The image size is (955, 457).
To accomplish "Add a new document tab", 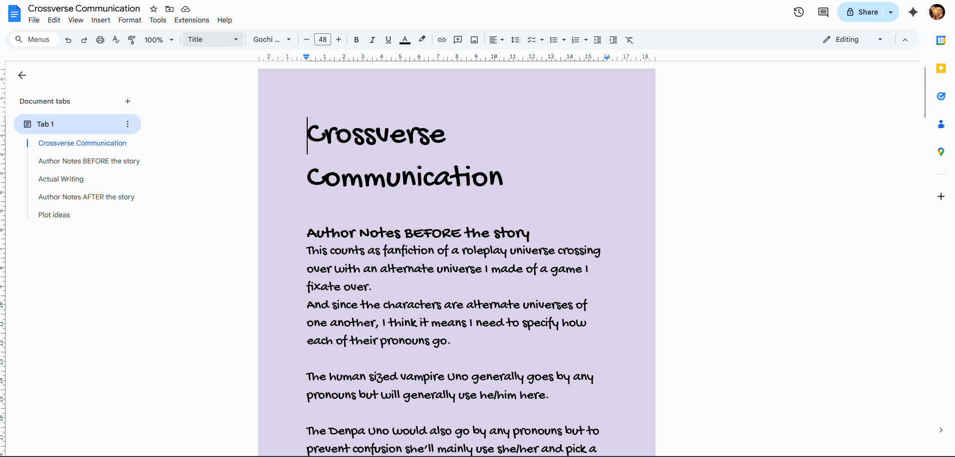I will click(128, 101).
